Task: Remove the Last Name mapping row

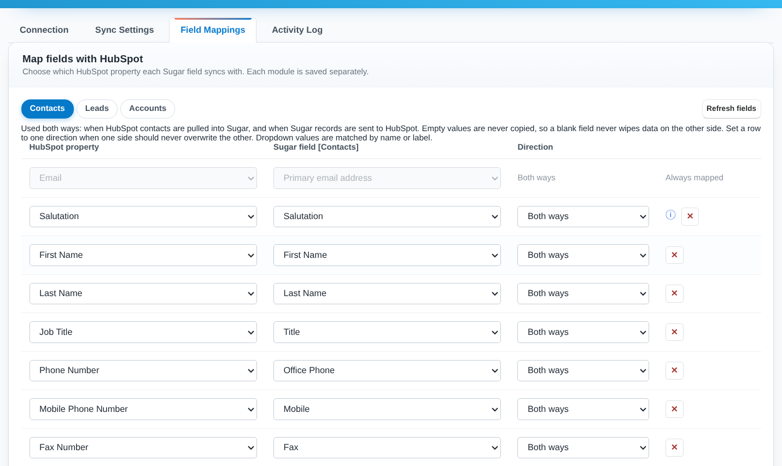Action: (x=674, y=293)
